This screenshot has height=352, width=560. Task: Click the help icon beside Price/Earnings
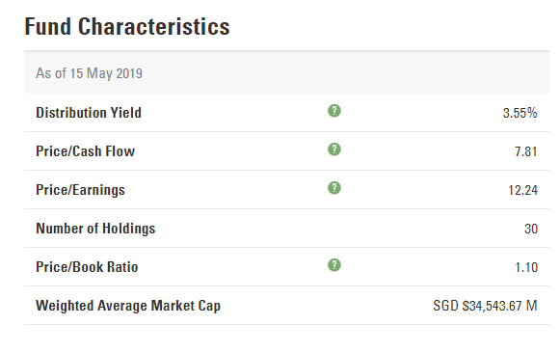334,188
